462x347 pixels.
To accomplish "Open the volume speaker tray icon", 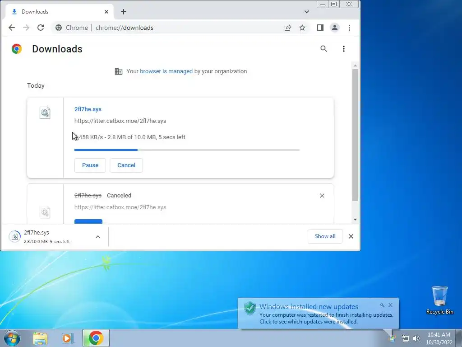I will pyautogui.click(x=416, y=338).
